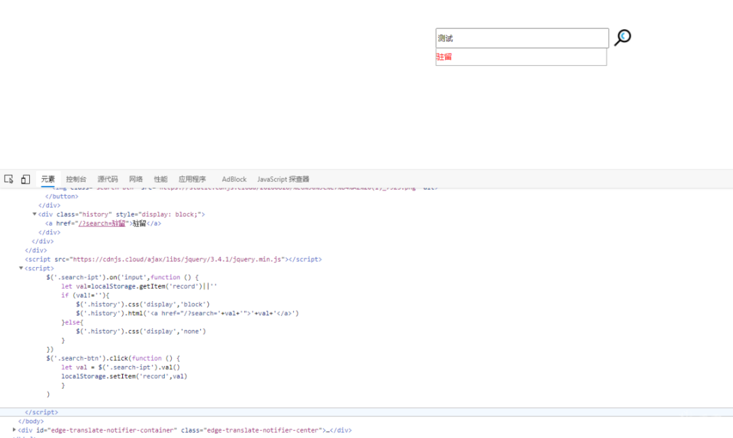Select the closing </body> tag line
The height and width of the screenshot is (438, 733).
click(x=31, y=421)
